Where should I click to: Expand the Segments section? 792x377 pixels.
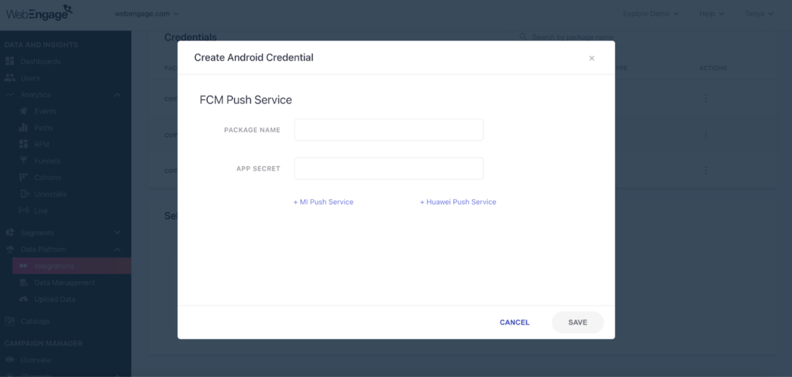point(117,233)
